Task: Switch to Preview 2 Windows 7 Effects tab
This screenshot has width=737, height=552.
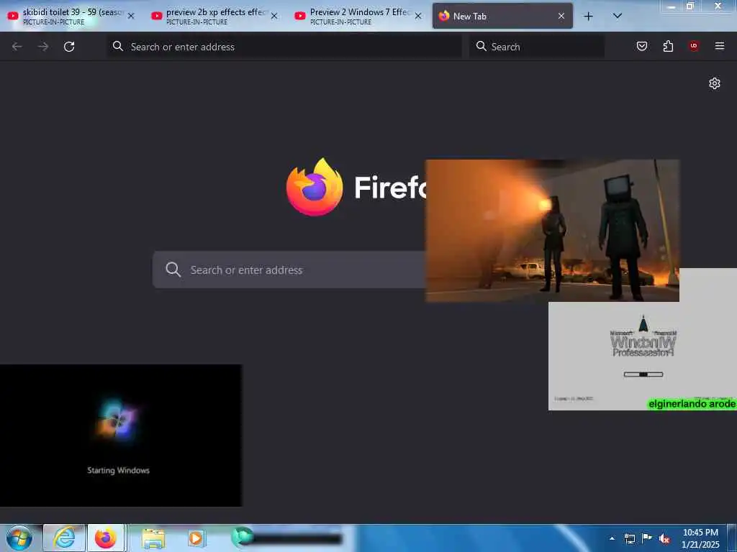Action: pos(358,16)
